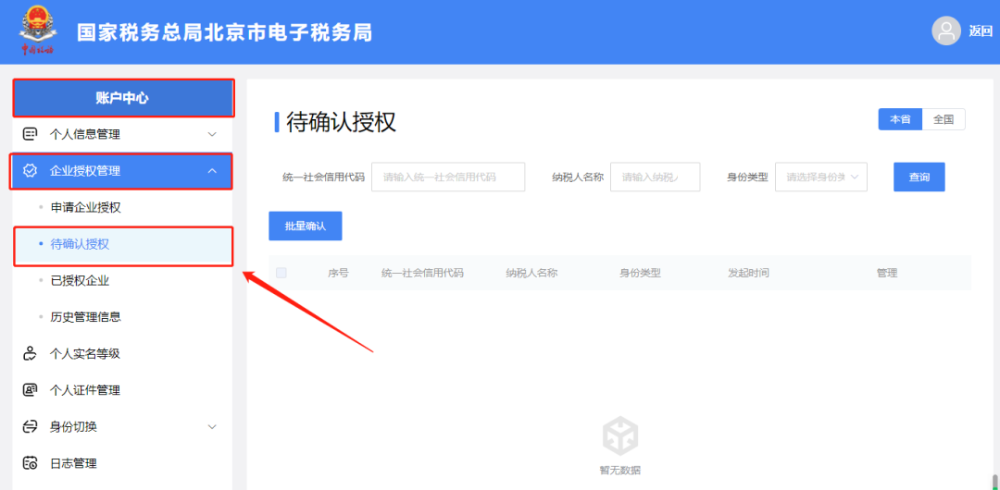Click the 批量确认 button
Image resolution: width=1000 pixels, height=490 pixels.
click(306, 227)
